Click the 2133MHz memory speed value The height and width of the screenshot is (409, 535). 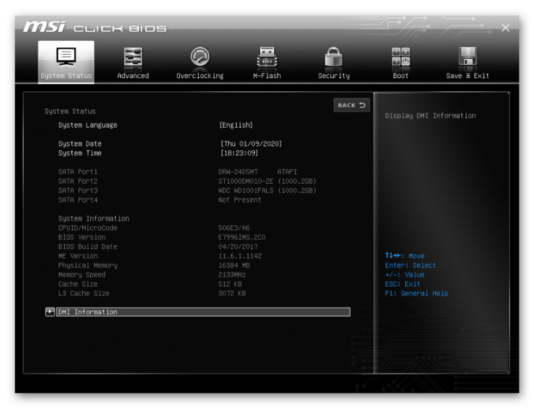[232, 275]
